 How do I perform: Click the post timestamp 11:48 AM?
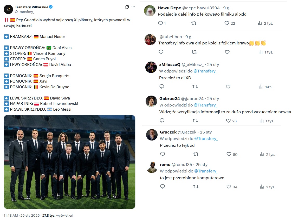click(11, 215)
